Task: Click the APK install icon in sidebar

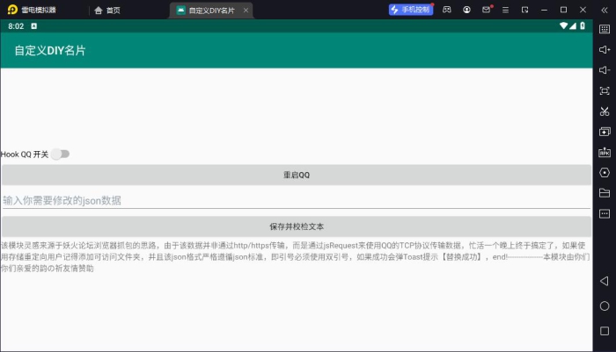Action: point(605,152)
